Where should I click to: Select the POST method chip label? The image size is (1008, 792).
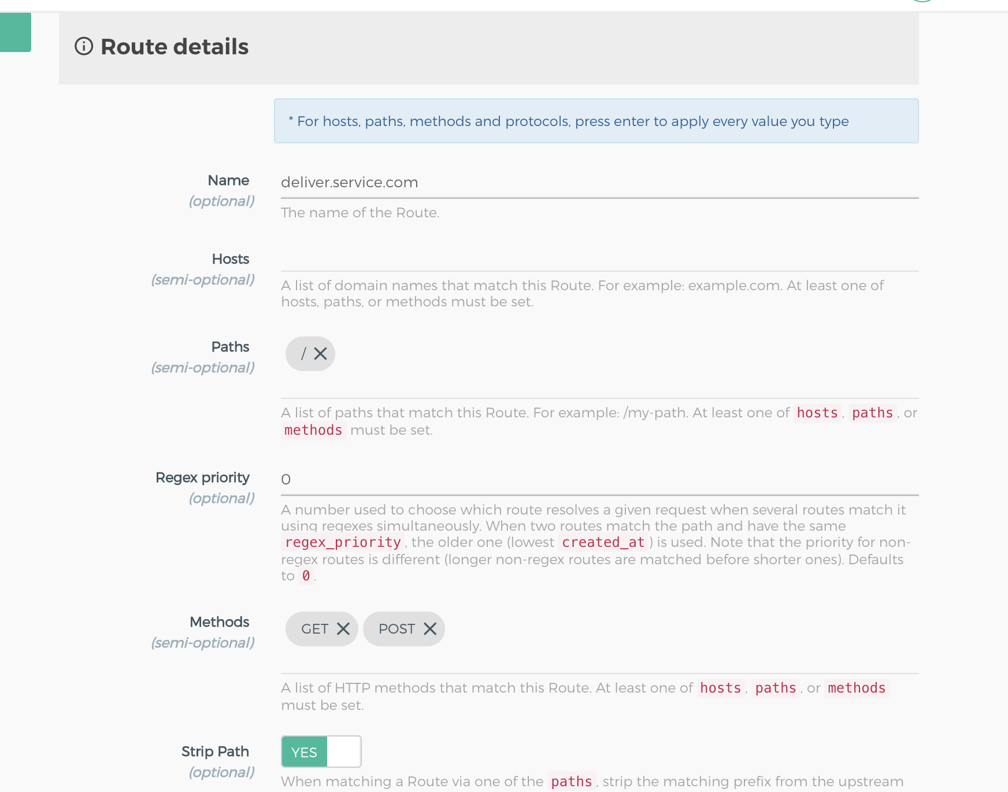point(397,629)
